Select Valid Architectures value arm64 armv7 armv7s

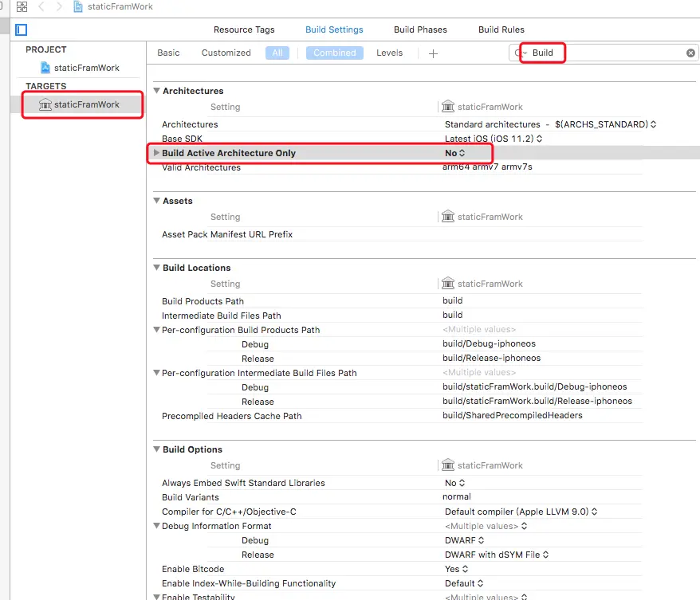[x=487, y=167]
